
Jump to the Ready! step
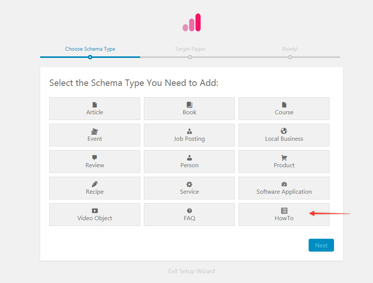[x=290, y=49]
